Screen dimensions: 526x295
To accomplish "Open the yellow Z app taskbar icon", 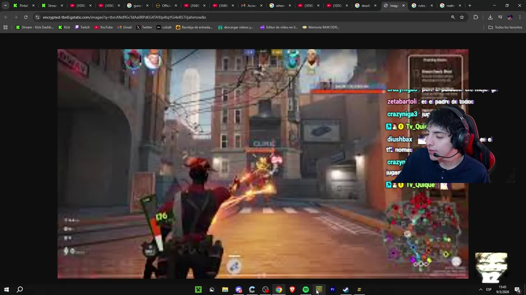I will [359, 290].
